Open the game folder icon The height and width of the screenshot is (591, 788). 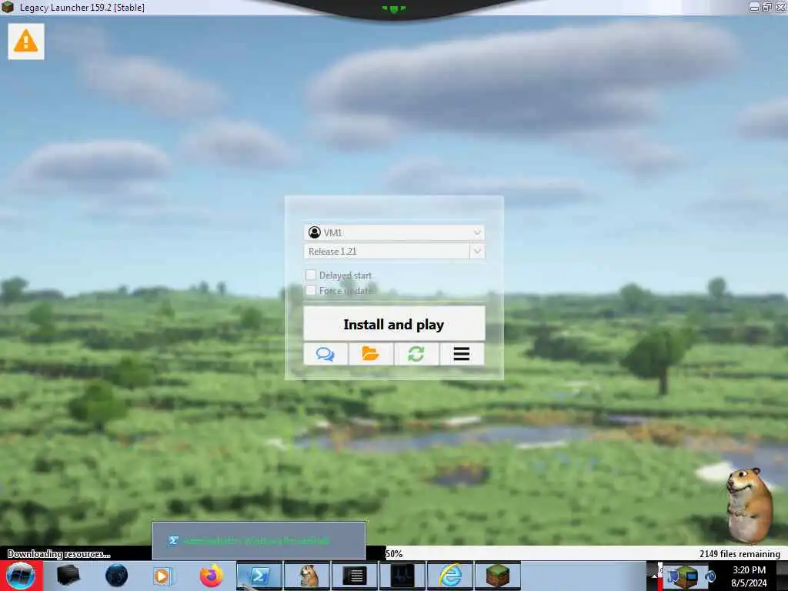coord(370,354)
